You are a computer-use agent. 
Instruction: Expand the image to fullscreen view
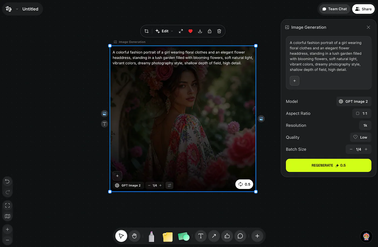point(181,31)
